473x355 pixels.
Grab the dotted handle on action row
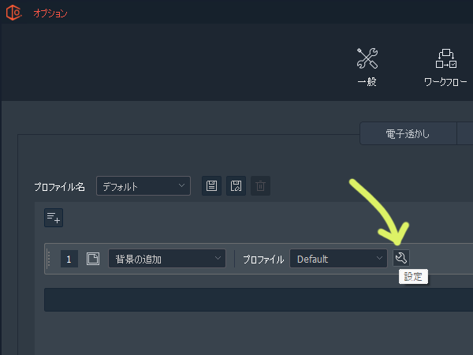click(x=48, y=259)
